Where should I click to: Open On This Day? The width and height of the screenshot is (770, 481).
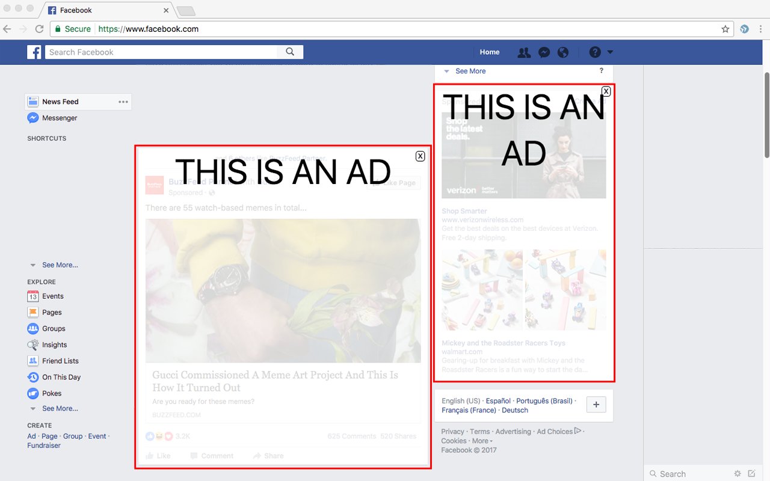60,377
